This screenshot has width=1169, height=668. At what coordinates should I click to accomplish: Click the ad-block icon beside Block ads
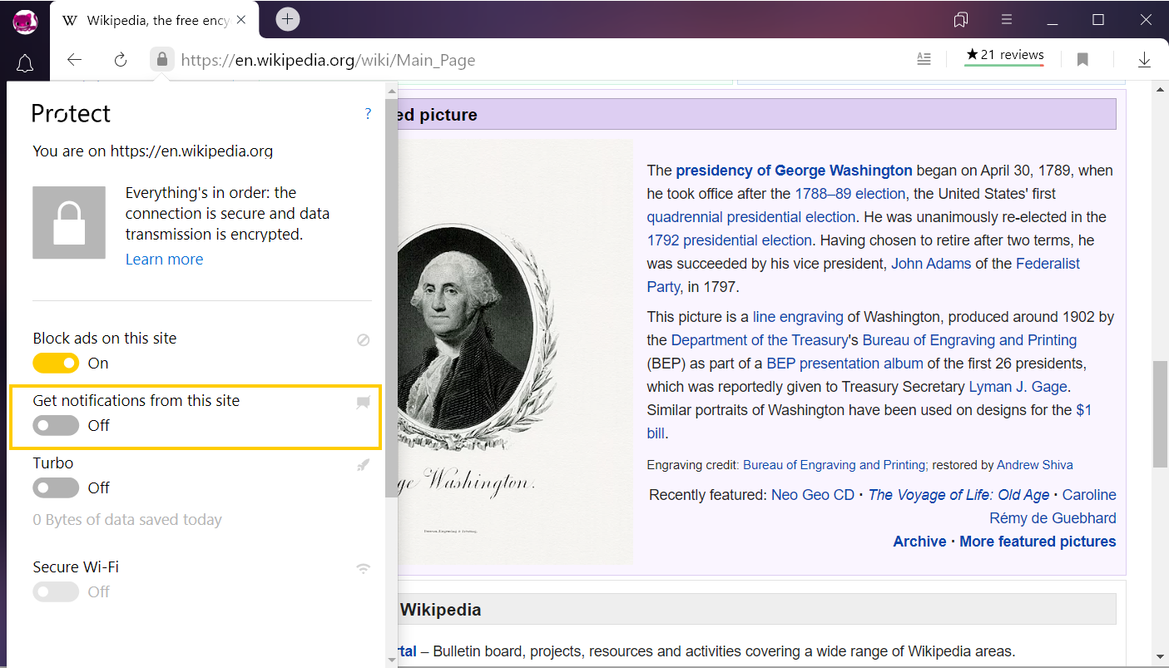pos(363,340)
